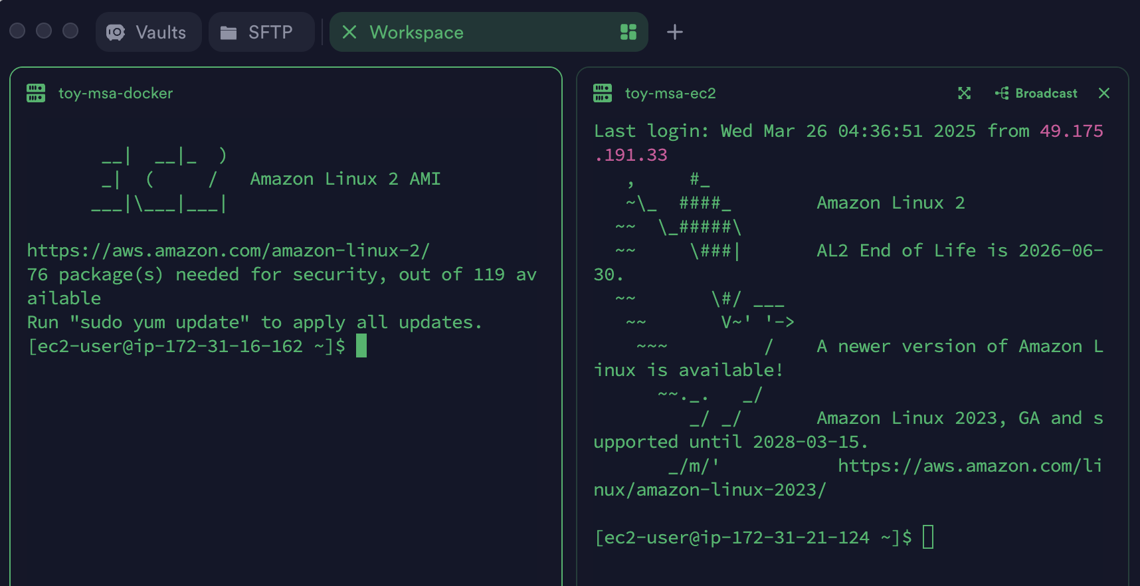Viewport: 1140px width, 586px height.
Task: Maximize the toy-msa-ec2 terminal pane
Action: click(x=965, y=93)
